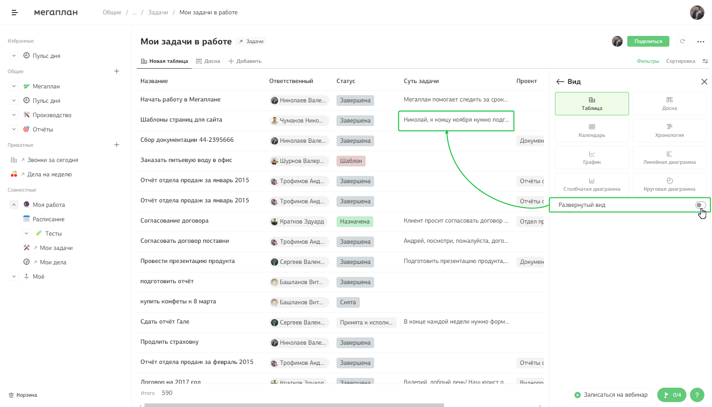Select the Линейная диаграмма view type
Viewport: 712px width, 407px height.
coord(669,158)
